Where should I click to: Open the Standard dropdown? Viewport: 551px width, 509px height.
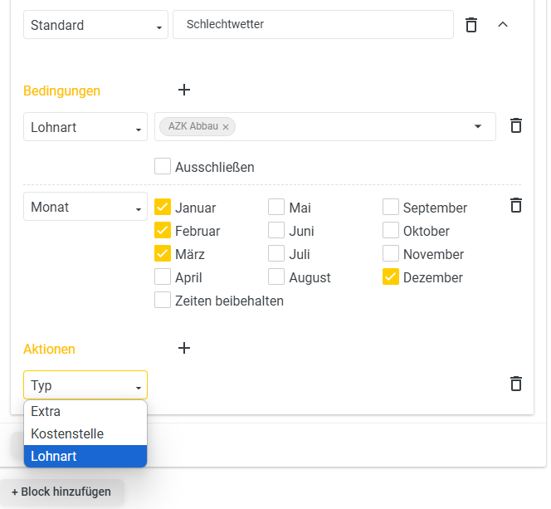(x=95, y=25)
